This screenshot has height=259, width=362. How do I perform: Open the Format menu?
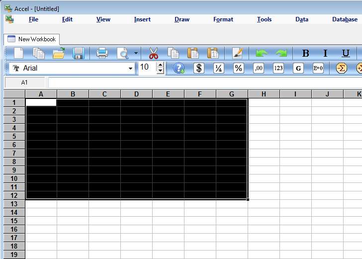click(x=223, y=19)
